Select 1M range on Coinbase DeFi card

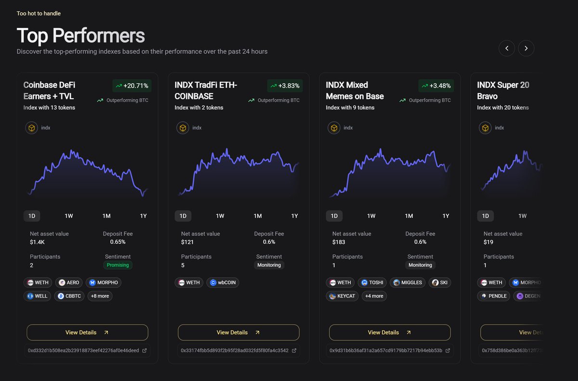[106, 216]
